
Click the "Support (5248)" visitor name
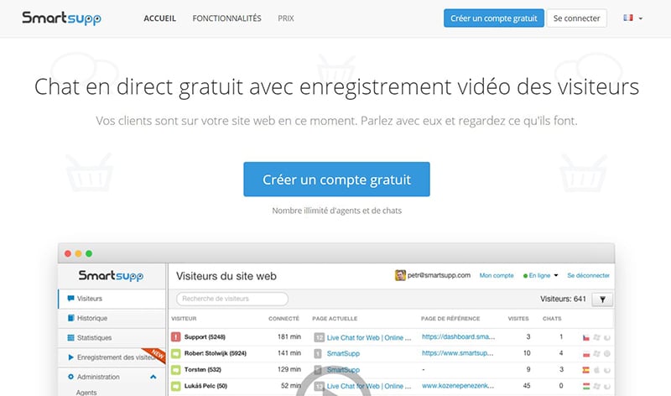coord(205,337)
